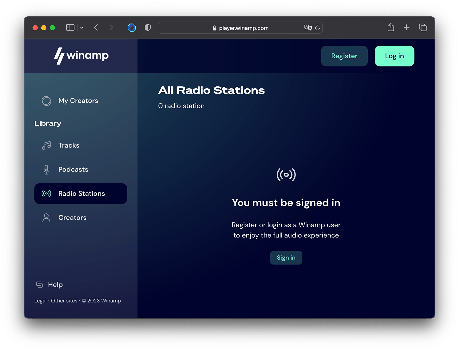
Task: Click the My Creators circle icon
Action: click(x=46, y=101)
